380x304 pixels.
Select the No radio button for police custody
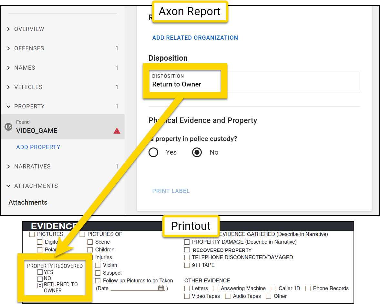pos(197,152)
